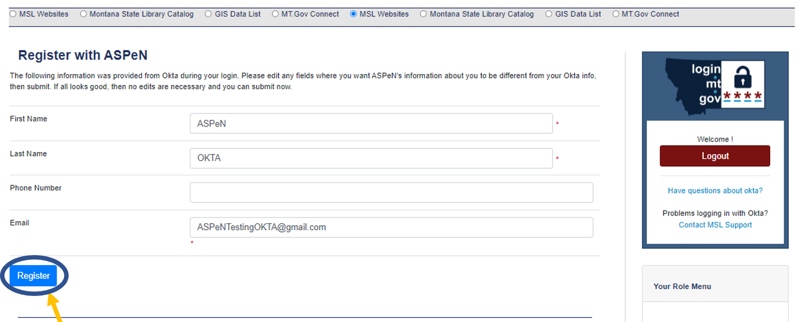Select the first MSL Websites radio button
Image resolution: width=799 pixels, height=322 pixels.
(12, 14)
